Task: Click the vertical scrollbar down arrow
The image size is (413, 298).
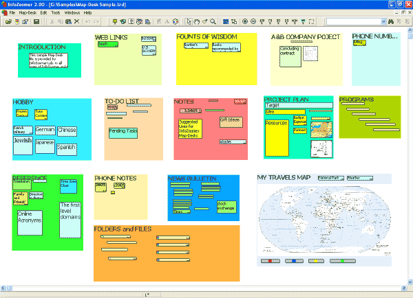Action: point(410,282)
